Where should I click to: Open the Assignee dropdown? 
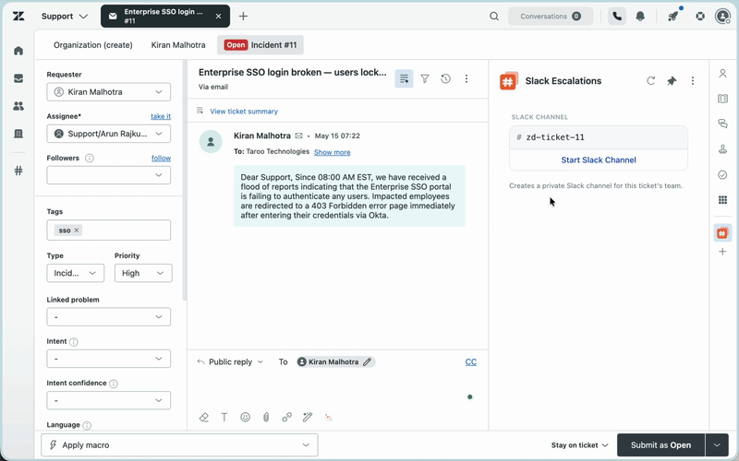pos(109,134)
